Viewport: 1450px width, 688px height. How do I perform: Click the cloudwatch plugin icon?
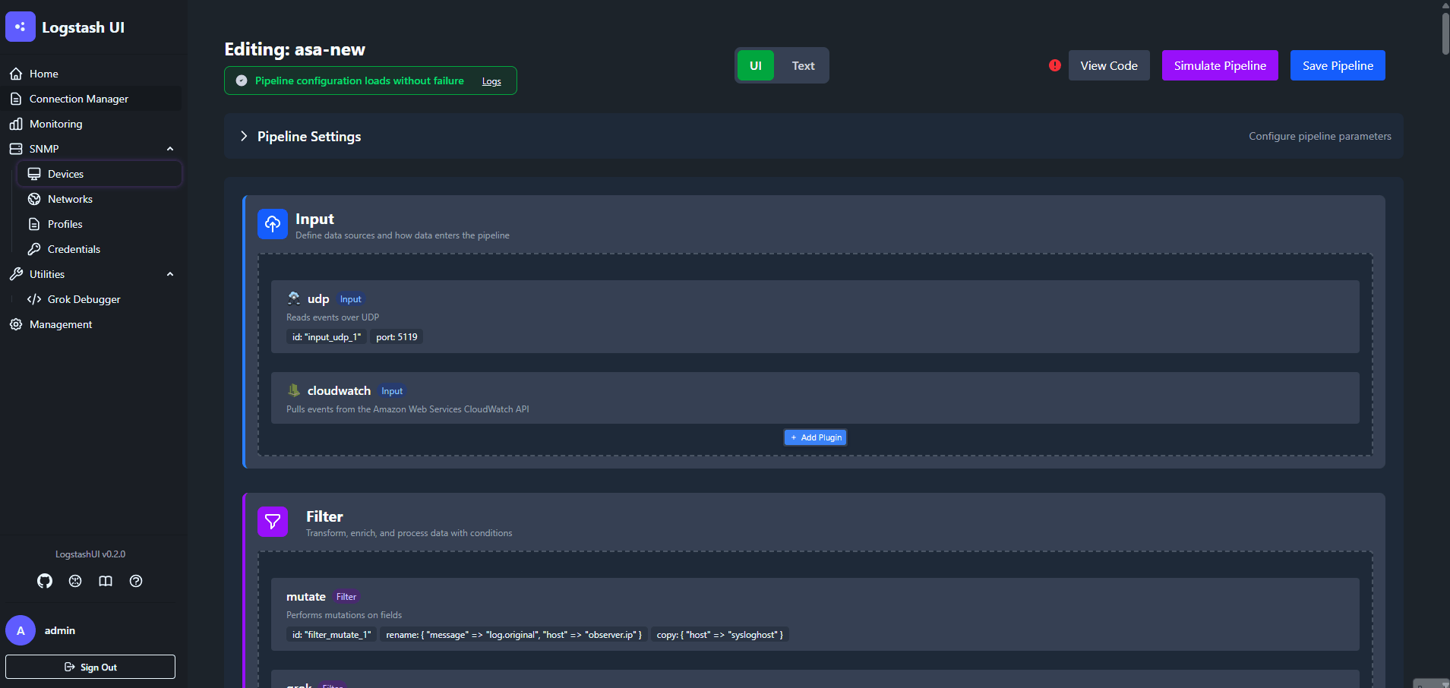[x=294, y=390]
